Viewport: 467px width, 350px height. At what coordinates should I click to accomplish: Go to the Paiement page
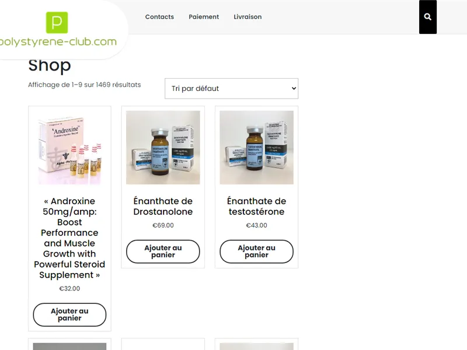pos(204,17)
